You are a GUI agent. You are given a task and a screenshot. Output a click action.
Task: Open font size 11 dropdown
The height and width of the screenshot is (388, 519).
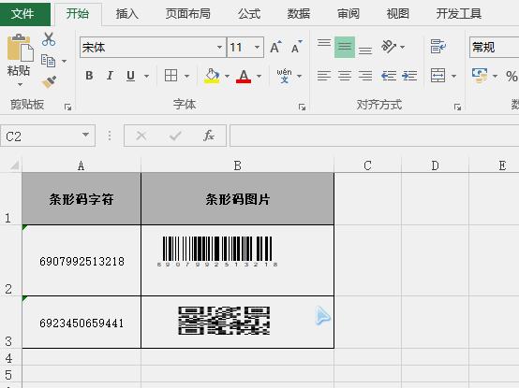point(257,48)
